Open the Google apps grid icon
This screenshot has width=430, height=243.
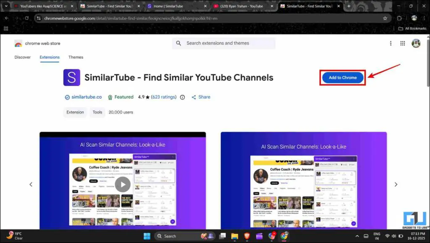point(402,43)
